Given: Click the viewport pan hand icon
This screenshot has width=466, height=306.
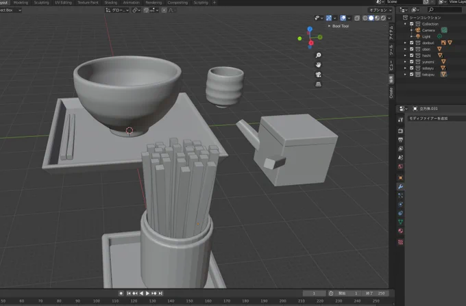Looking at the screenshot, I should point(318,65).
